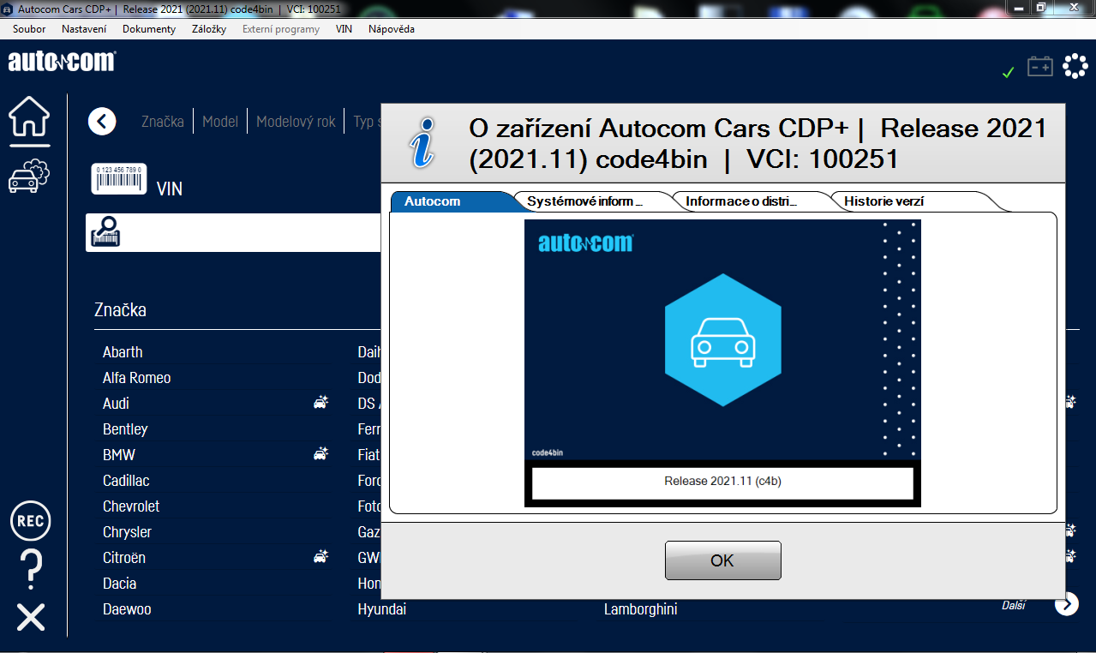Open the Nápověda menu
This screenshot has width=1096, height=653.
[x=392, y=29]
